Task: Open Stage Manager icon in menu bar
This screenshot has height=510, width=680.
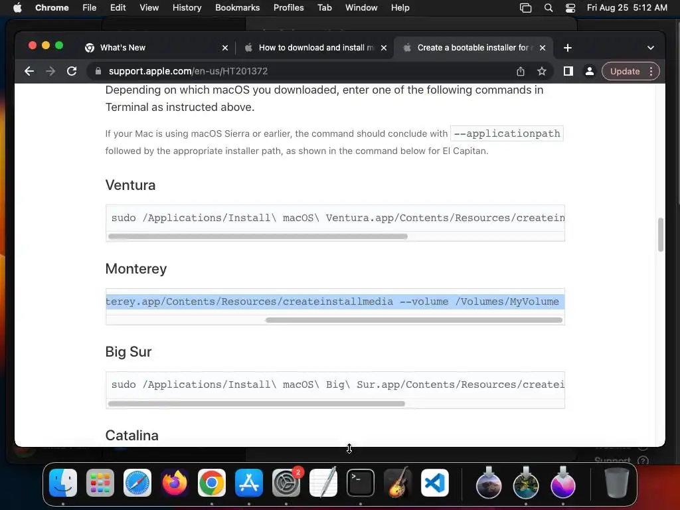Action: point(526,7)
